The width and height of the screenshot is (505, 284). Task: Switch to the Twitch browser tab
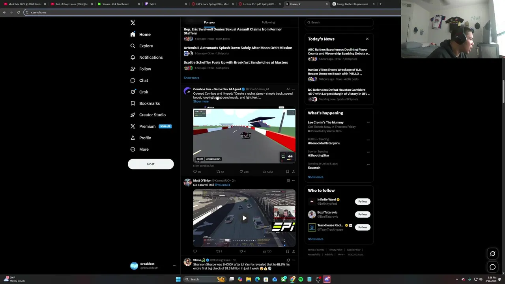click(166, 4)
